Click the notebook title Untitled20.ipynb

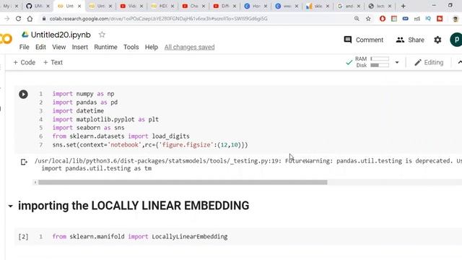pyautogui.click(x=61, y=35)
